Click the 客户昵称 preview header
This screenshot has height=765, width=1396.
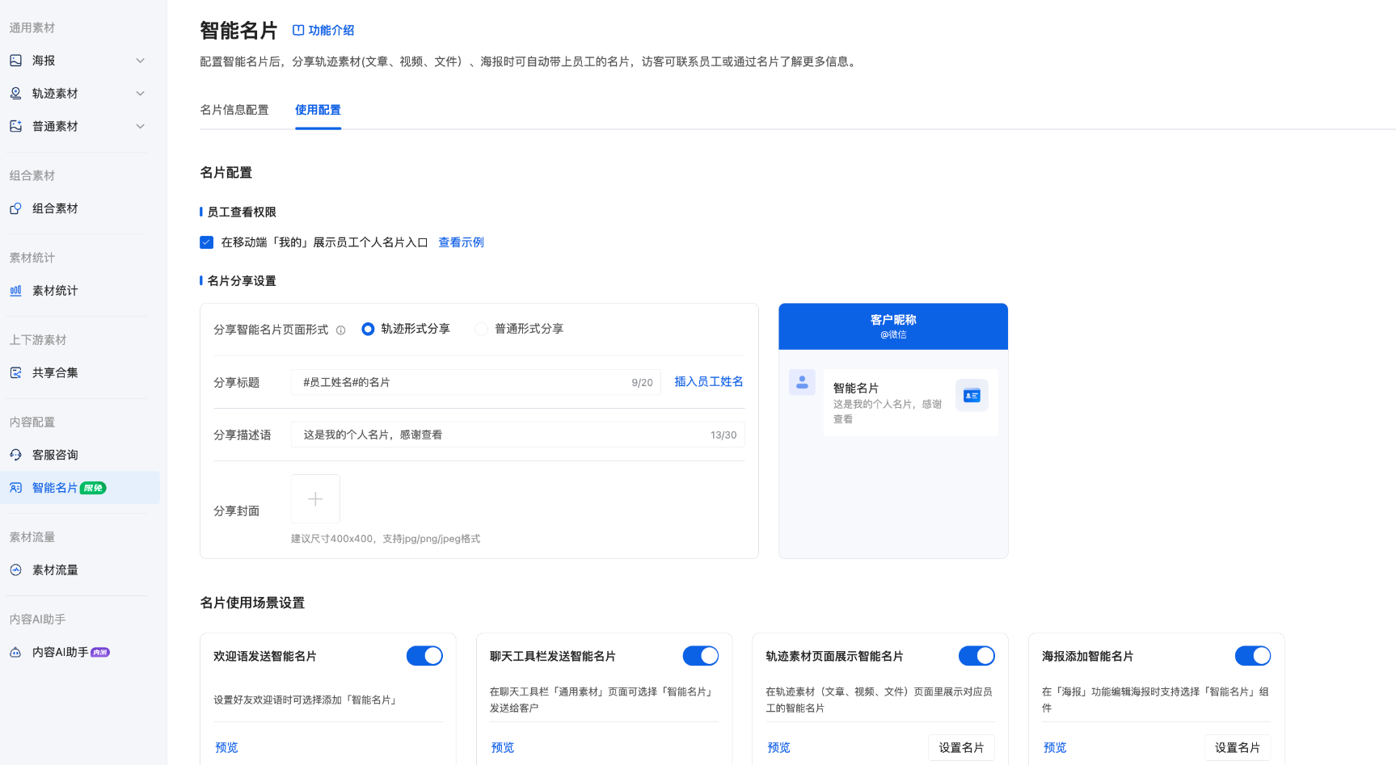point(893,326)
